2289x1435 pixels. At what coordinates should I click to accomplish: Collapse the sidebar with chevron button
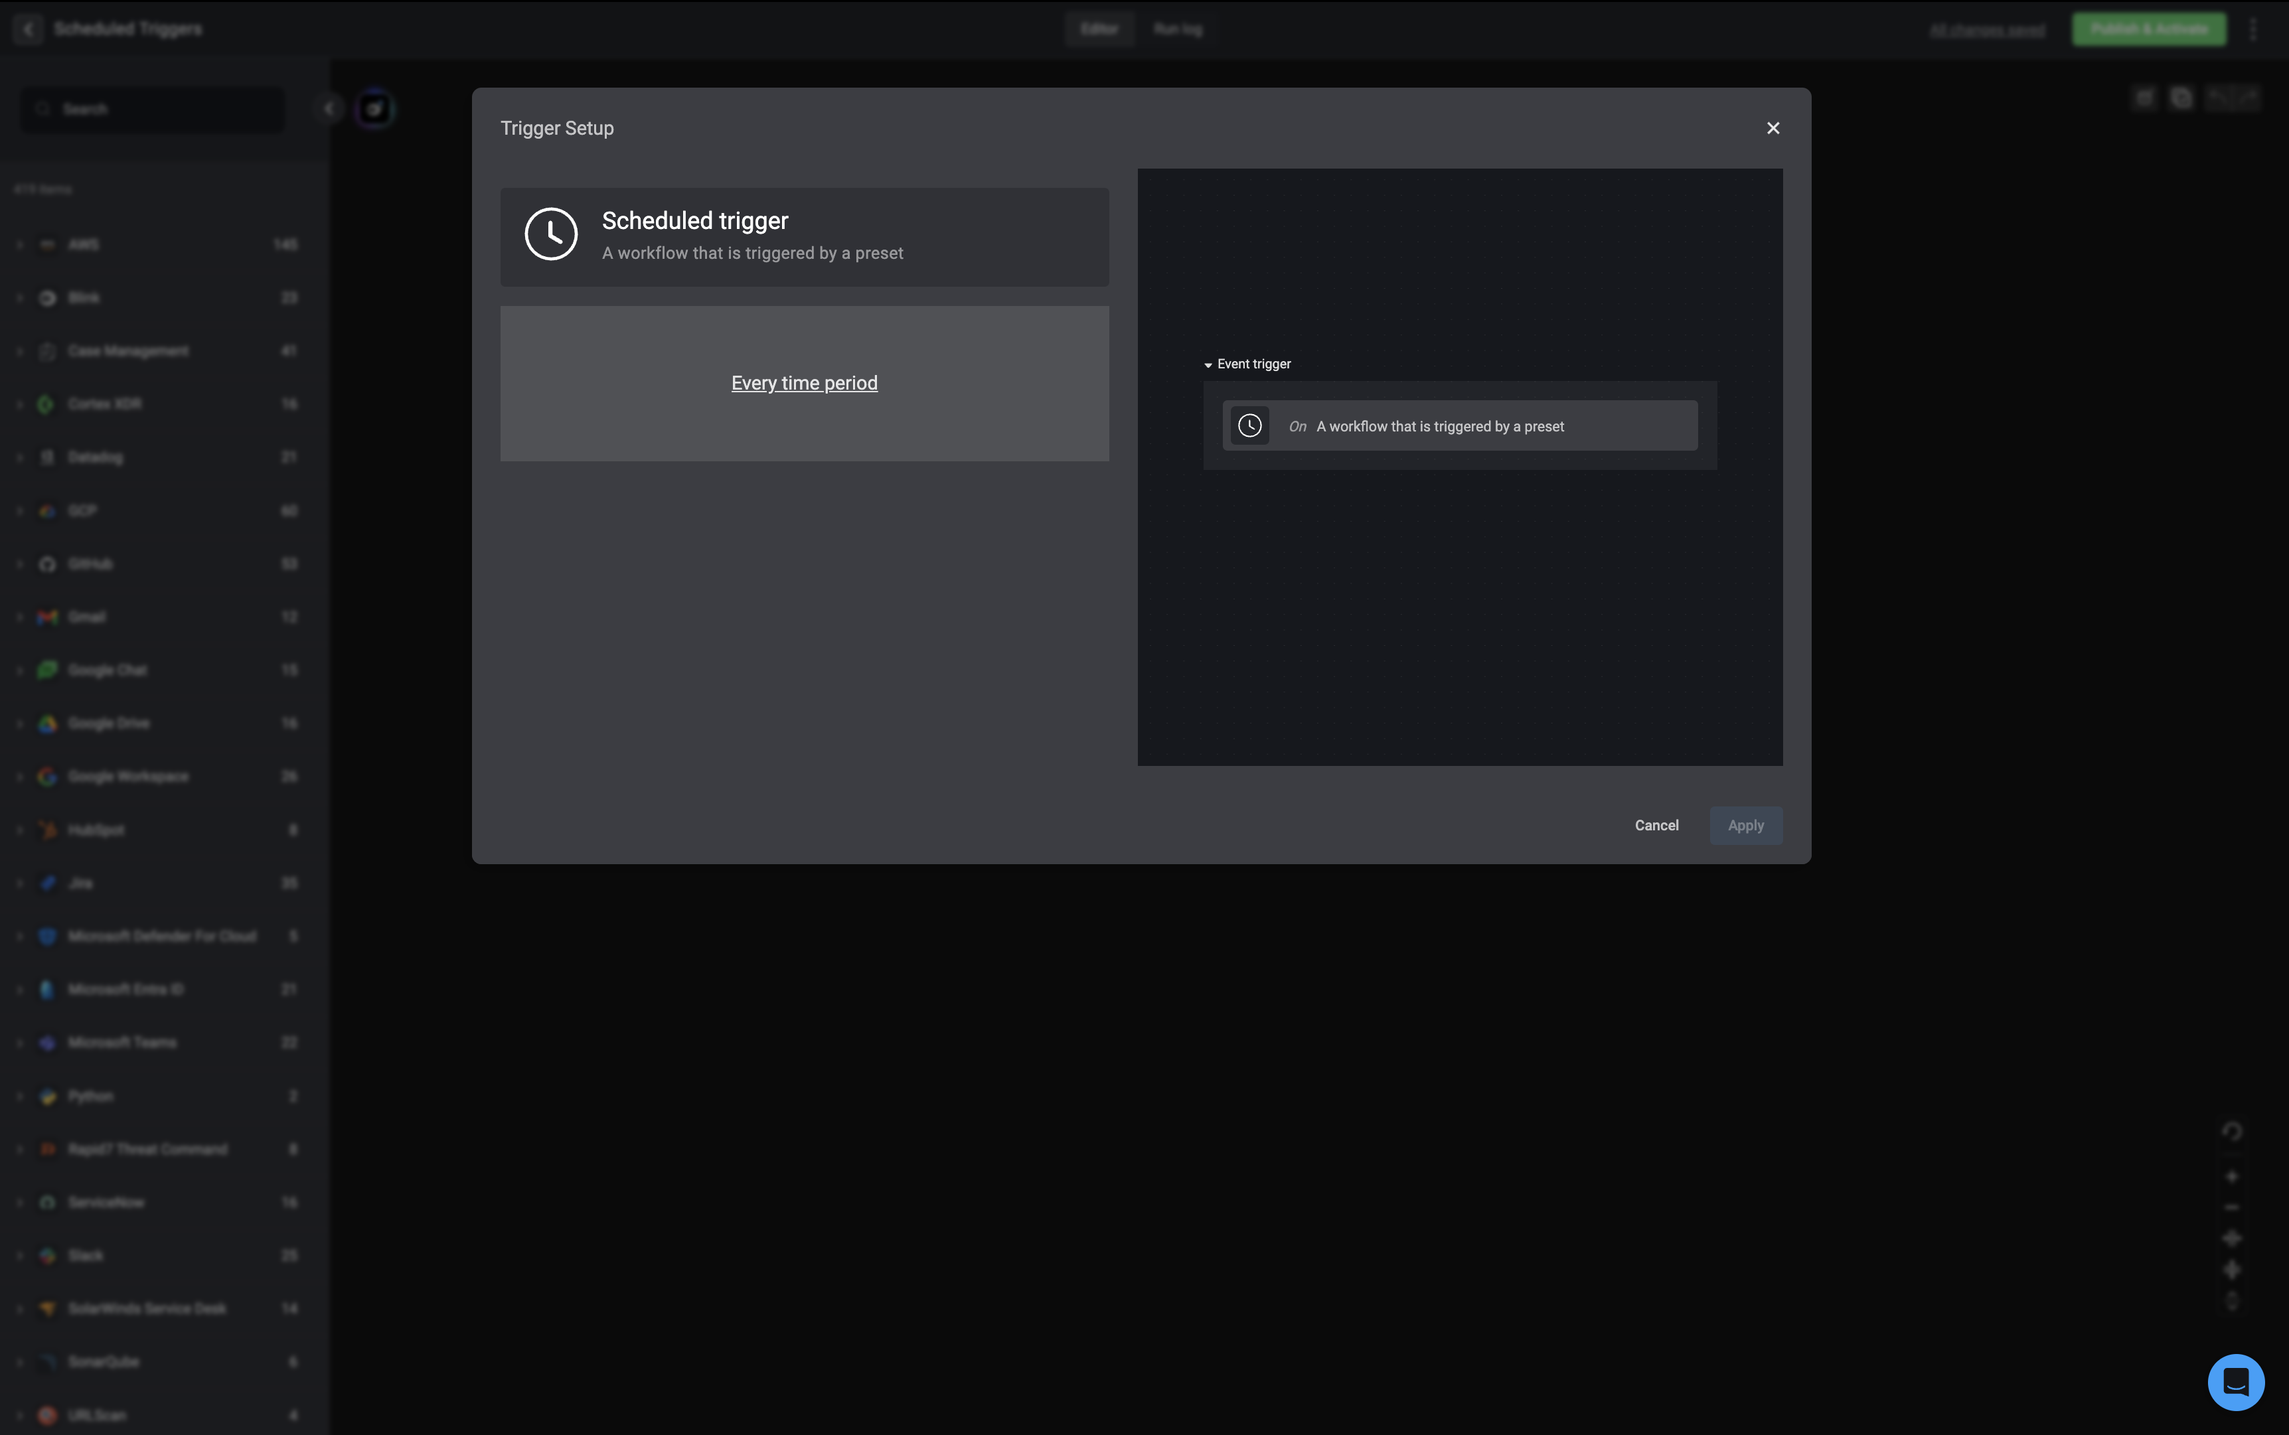click(329, 109)
